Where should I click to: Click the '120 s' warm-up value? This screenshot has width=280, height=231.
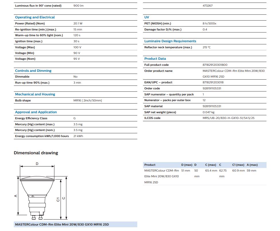pyautogui.click(x=77, y=35)
